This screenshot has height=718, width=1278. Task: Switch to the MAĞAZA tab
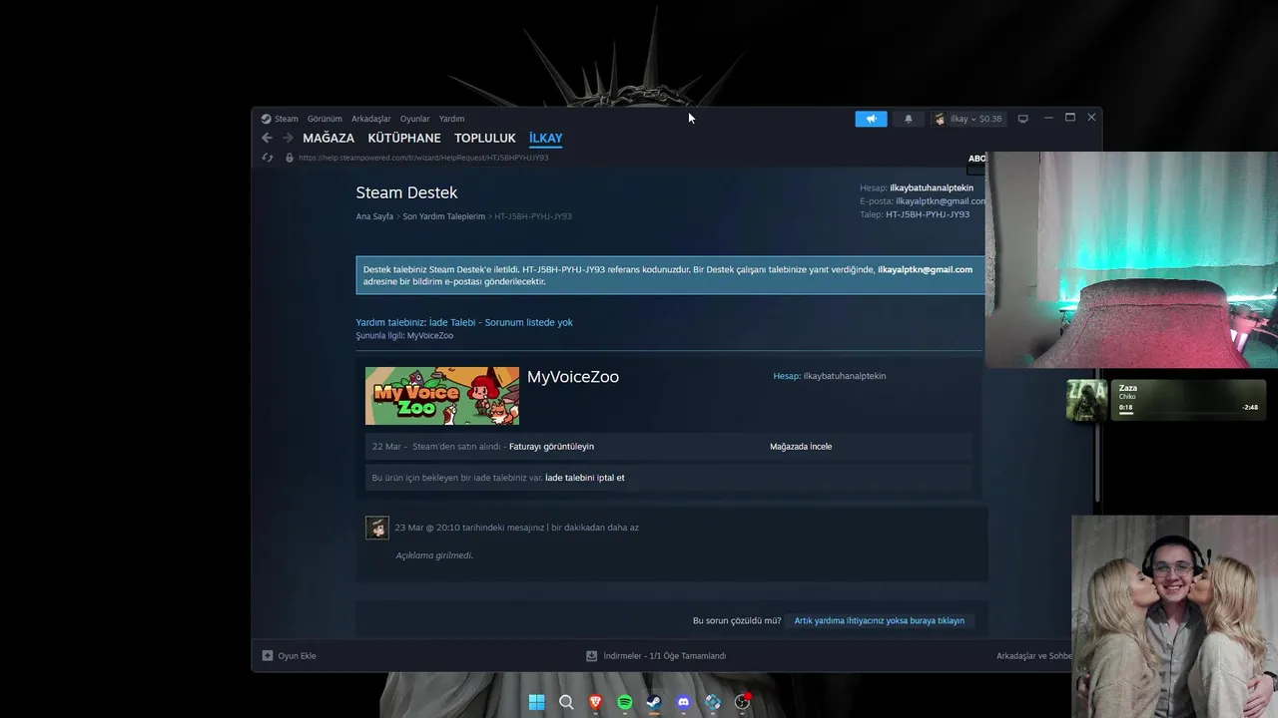(x=328, y=139)
